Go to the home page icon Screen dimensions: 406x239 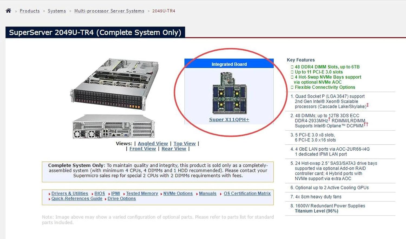point(8,11)
